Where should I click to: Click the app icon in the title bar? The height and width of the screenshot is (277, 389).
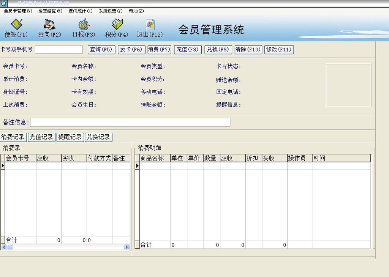(4, 3)
